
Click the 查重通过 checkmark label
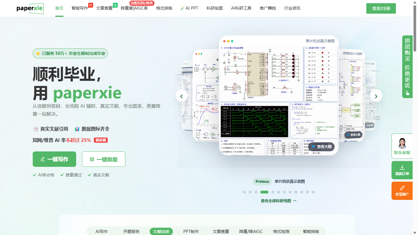(71, 175)
